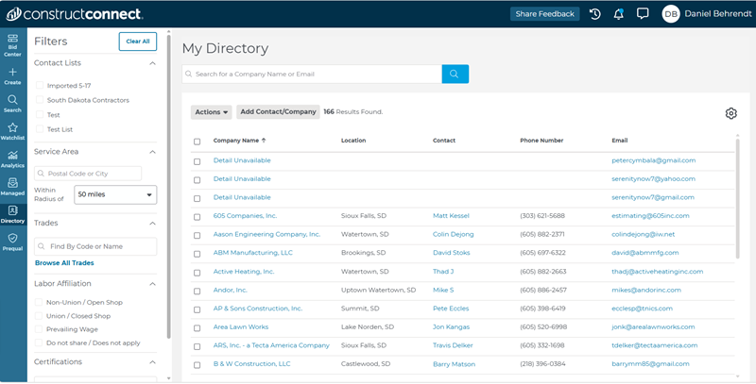The height and width of the screenshot is (384, 756).
Task: Click the Daniel Behrendt user name
Action: tap(718, 14)
